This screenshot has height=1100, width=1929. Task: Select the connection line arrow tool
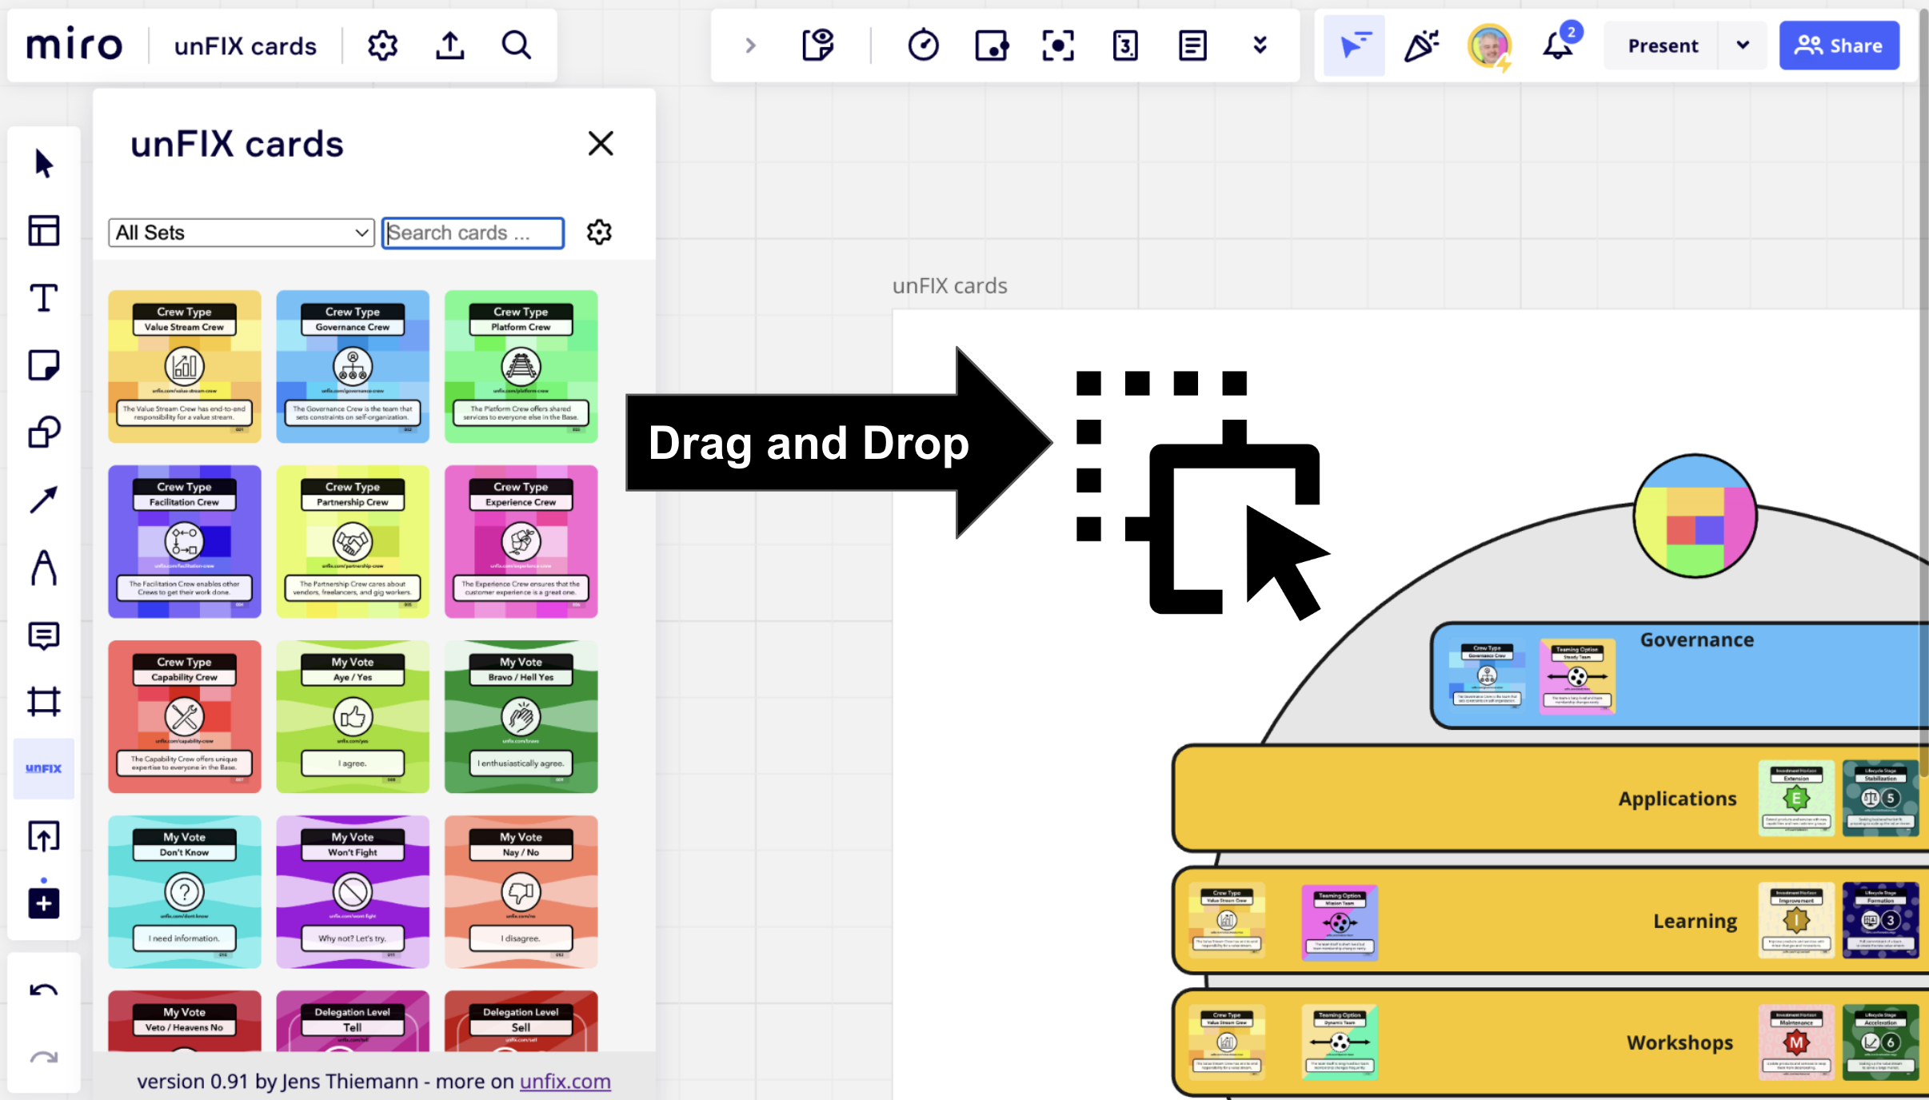coord(44,500)
